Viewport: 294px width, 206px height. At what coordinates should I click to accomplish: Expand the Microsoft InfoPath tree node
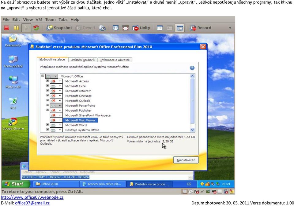47,91
